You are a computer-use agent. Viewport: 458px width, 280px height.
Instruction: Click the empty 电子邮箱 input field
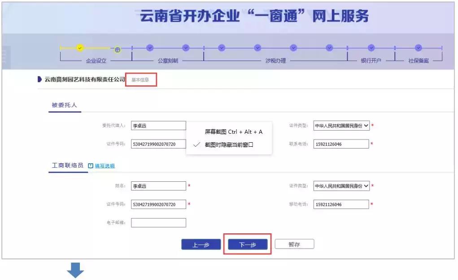point(158,222)
